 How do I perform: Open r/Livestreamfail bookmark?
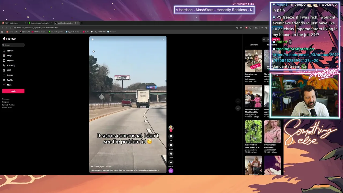13,32
